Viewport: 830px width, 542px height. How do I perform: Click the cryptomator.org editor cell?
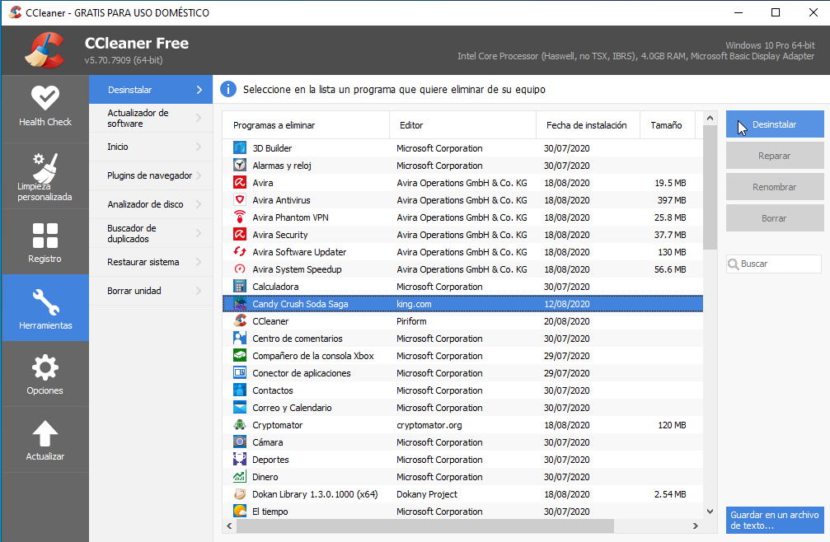pos(429,425)
